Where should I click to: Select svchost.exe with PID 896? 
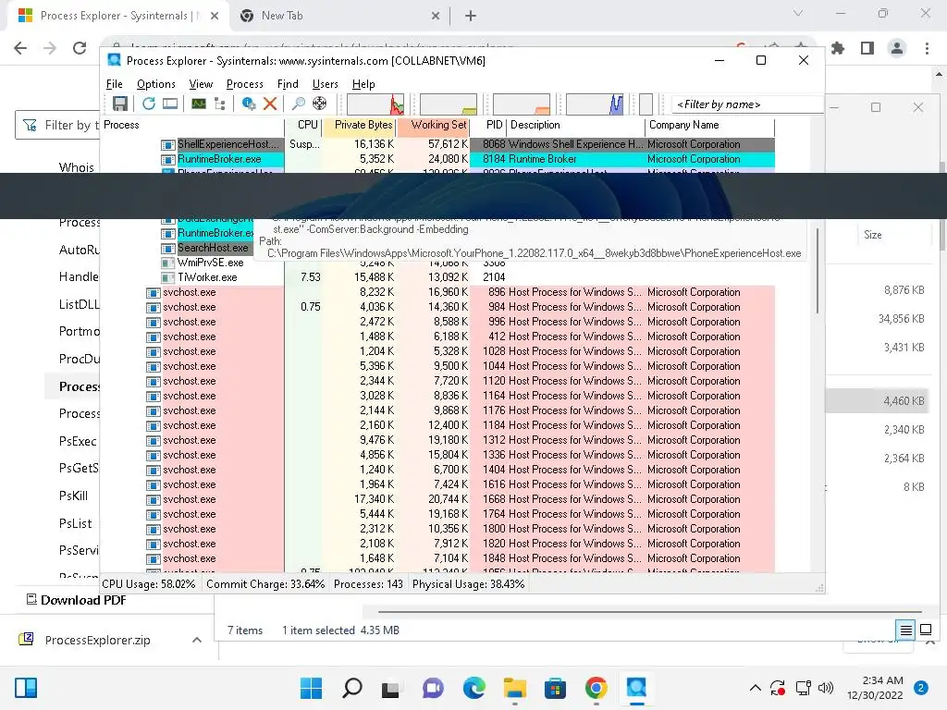pyautogui.click(x=461, y=292)
